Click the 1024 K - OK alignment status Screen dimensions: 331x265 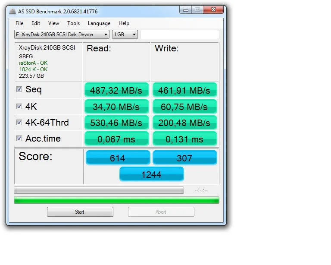(33, 69)
